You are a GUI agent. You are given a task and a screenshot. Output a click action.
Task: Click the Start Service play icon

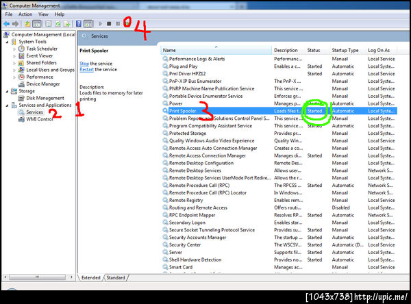click(x=101, y=24)
